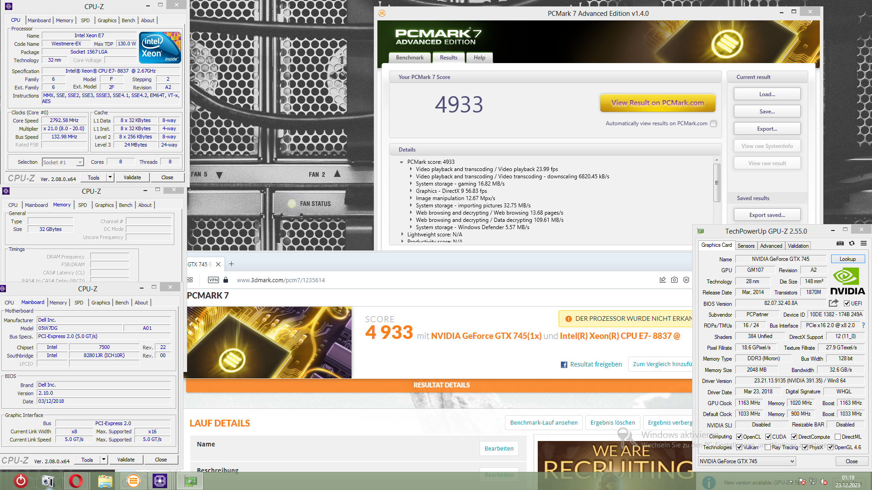Viewport: 872px width, 490px height.
Task: Click the Benchmark-Lauf ansehen button
Action: pos(544,423)
